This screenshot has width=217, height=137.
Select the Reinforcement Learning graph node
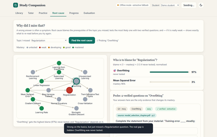click(x=33, y=72)
